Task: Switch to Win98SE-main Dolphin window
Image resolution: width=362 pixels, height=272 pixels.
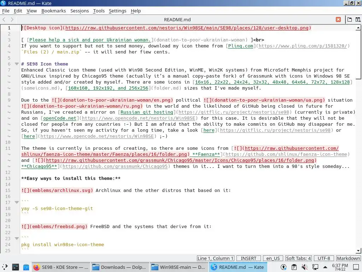Action: 179,267
